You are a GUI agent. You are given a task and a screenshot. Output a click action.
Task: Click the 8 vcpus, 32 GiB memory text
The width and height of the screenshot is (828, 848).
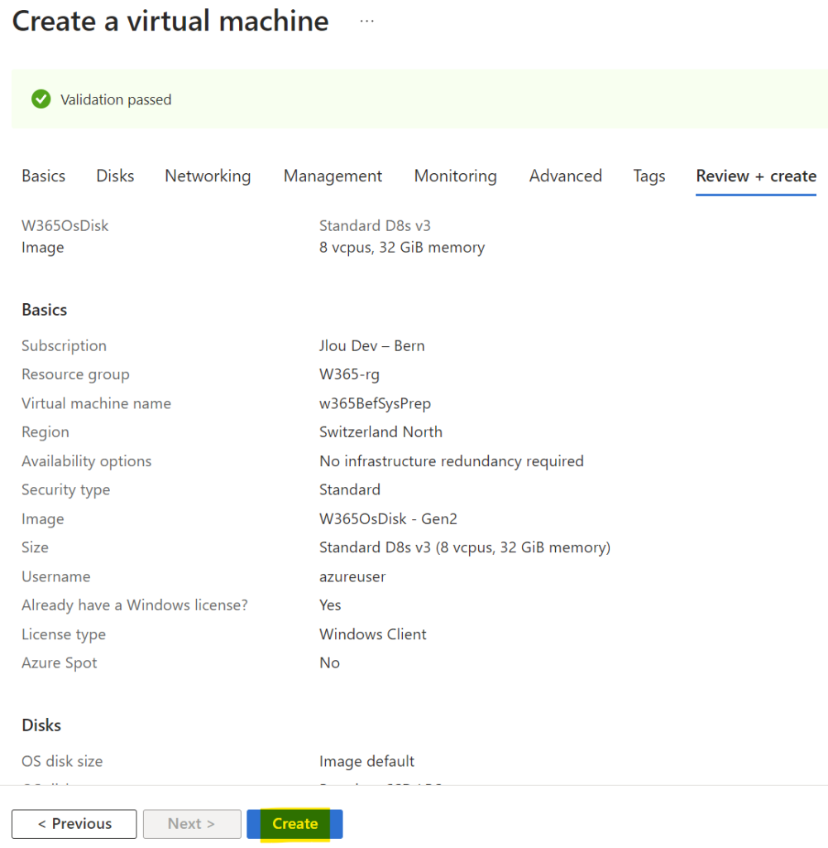coord(402,247)
